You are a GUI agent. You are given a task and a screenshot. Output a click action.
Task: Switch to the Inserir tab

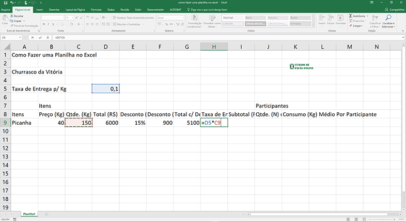click(x=40, y=10)
